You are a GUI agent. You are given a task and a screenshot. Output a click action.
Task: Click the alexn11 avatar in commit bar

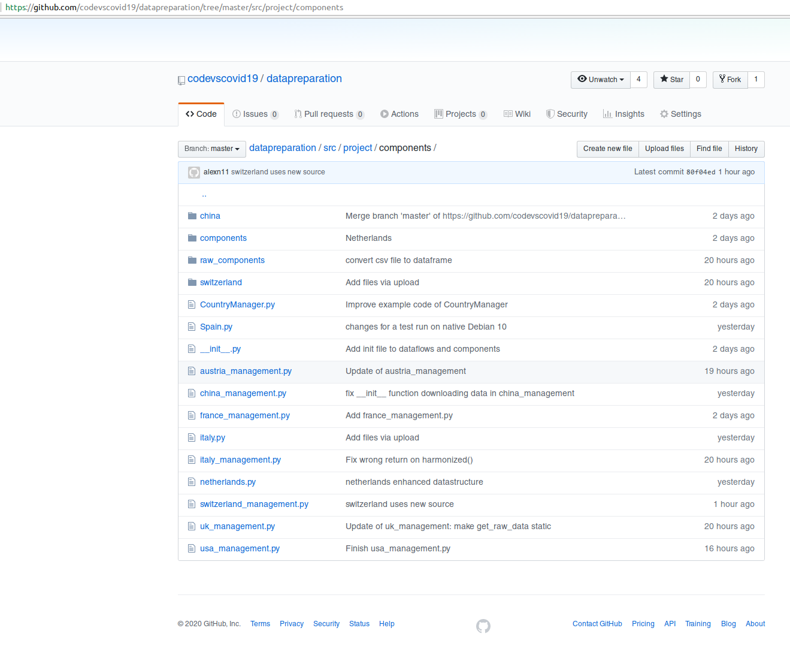(x=194, y=173)
